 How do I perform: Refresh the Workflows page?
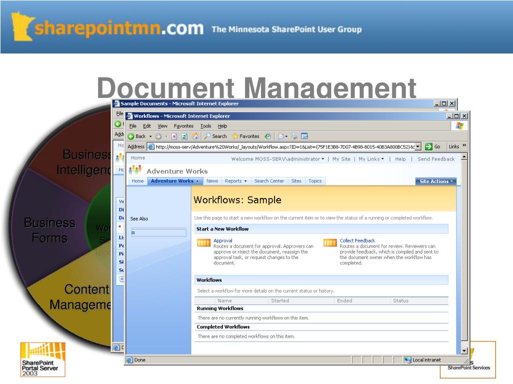point(184,136)
